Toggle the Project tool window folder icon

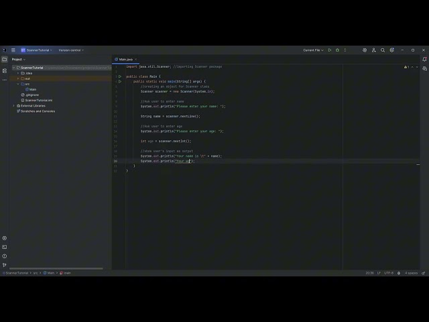[x=5, y=59]
